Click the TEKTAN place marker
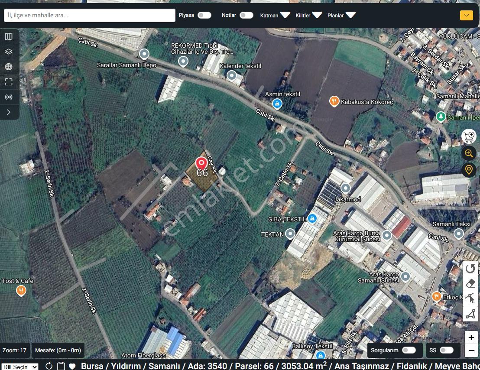The image size is (480, 370). tap(290, 234)
